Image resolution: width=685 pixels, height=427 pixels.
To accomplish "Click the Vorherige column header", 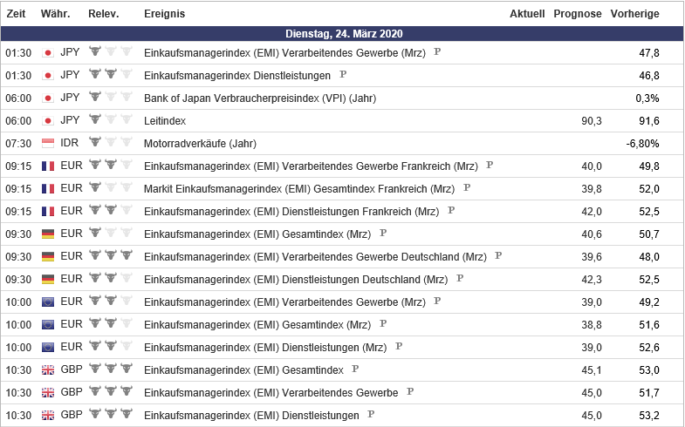I will tap(634, 14).
